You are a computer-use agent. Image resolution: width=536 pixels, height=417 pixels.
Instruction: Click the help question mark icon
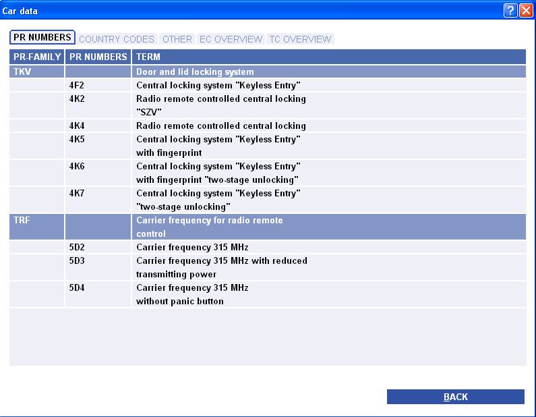(512, 11)
